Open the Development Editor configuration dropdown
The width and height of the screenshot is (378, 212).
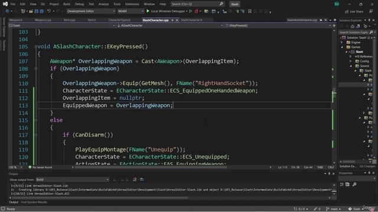click(x=91, y=11)
